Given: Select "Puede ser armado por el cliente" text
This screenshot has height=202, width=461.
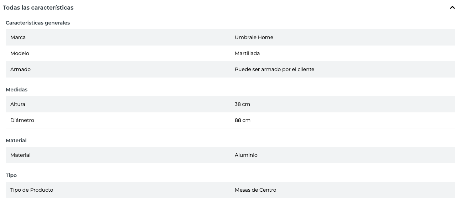Looking at the screenshot, I should [274, 69].
